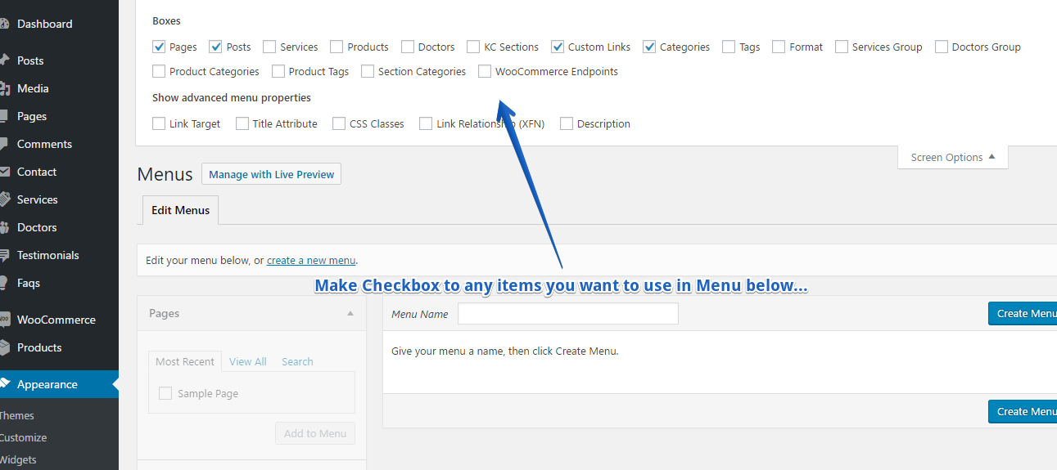The image size is (1057, 470).
Task: Tick the CSS Classes checkbox
Action: (339, 123)
